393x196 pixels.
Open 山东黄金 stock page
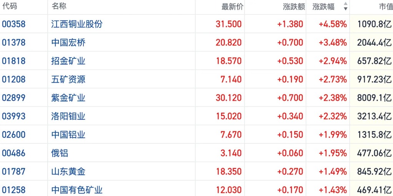(68, 172)
